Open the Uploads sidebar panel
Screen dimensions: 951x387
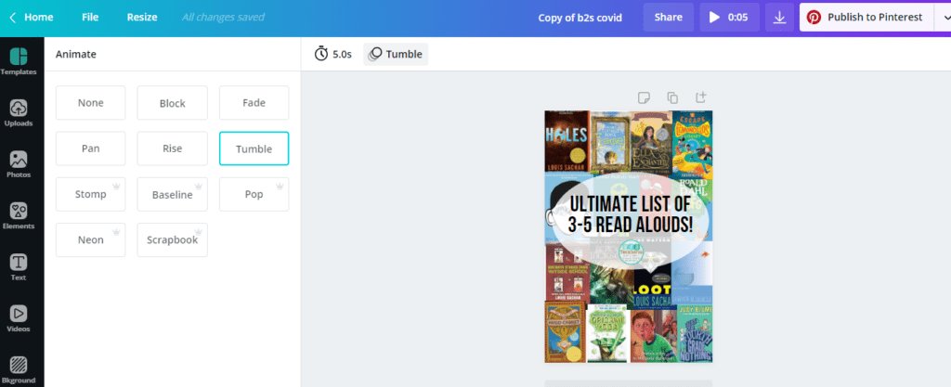(x=19, y=113)
